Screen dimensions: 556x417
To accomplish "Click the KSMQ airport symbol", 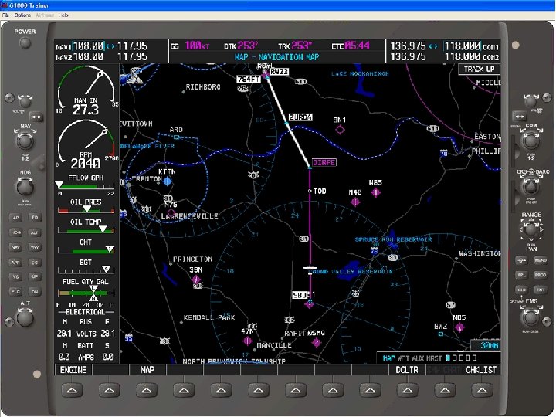I will (x=316, y=343).
